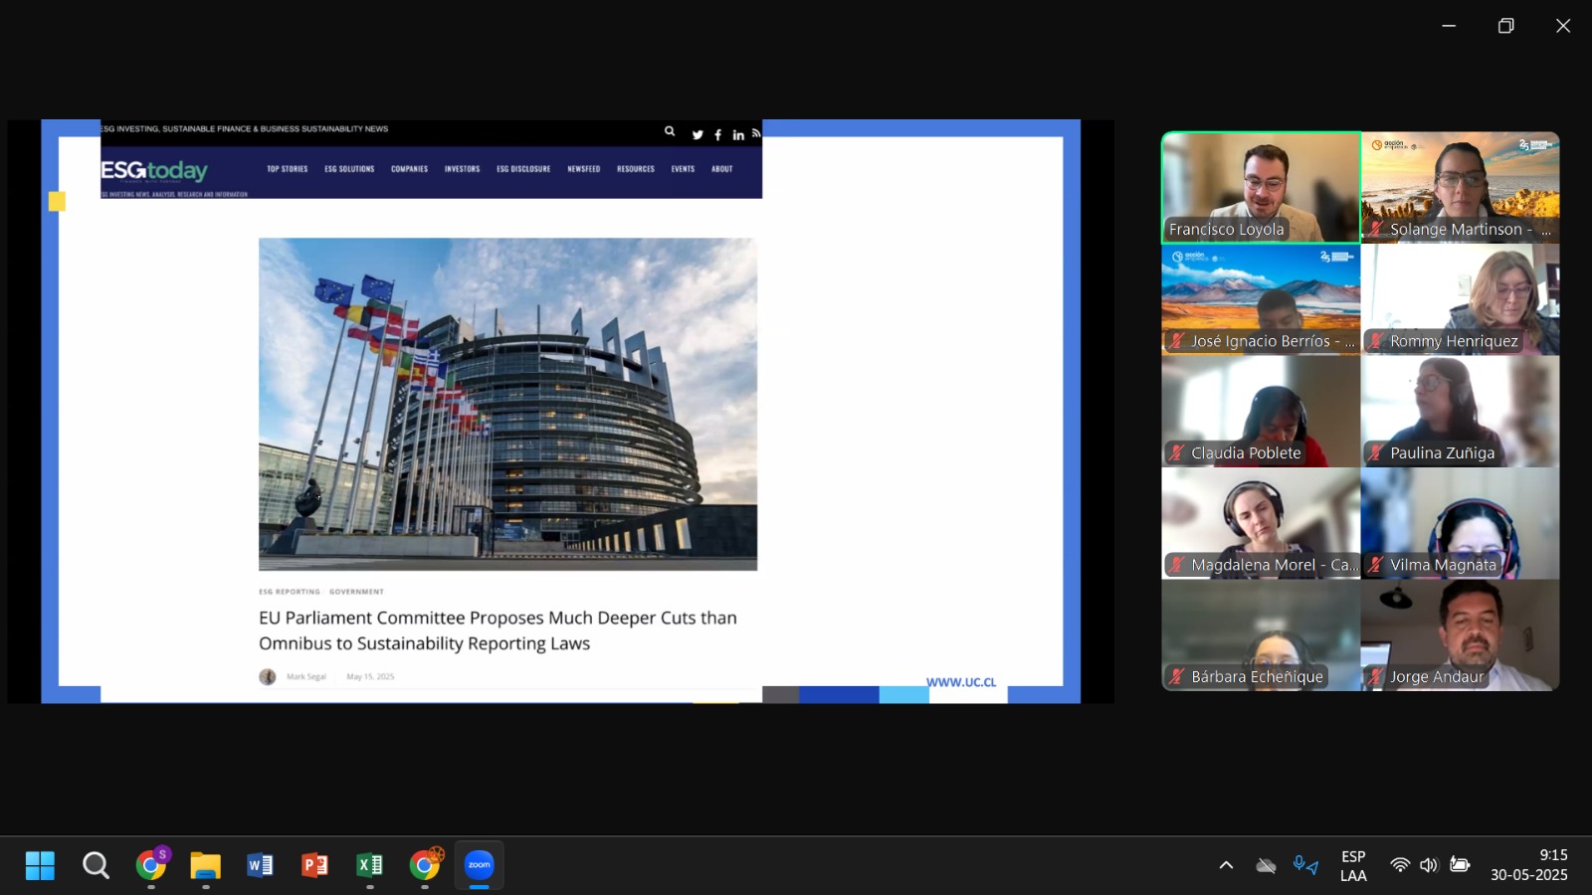Click the EU Parliament building image
Image resolution: width=1592 pixels, height=895 pixels.
pos(507,404)
